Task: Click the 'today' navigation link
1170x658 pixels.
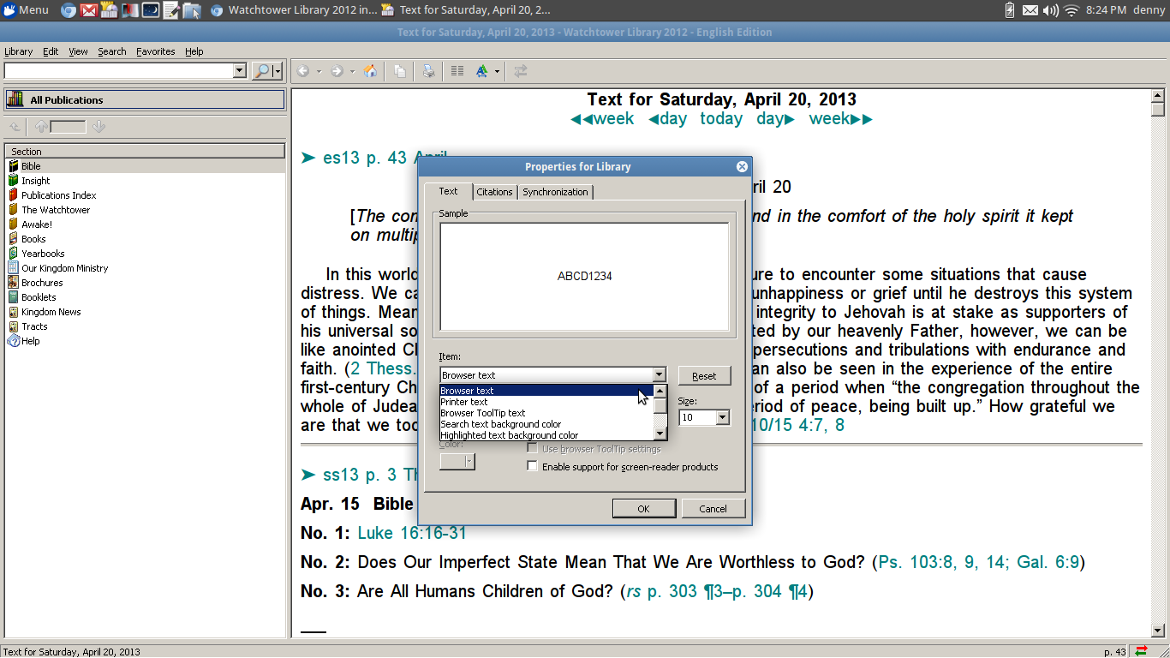Action: pos(721,119)
